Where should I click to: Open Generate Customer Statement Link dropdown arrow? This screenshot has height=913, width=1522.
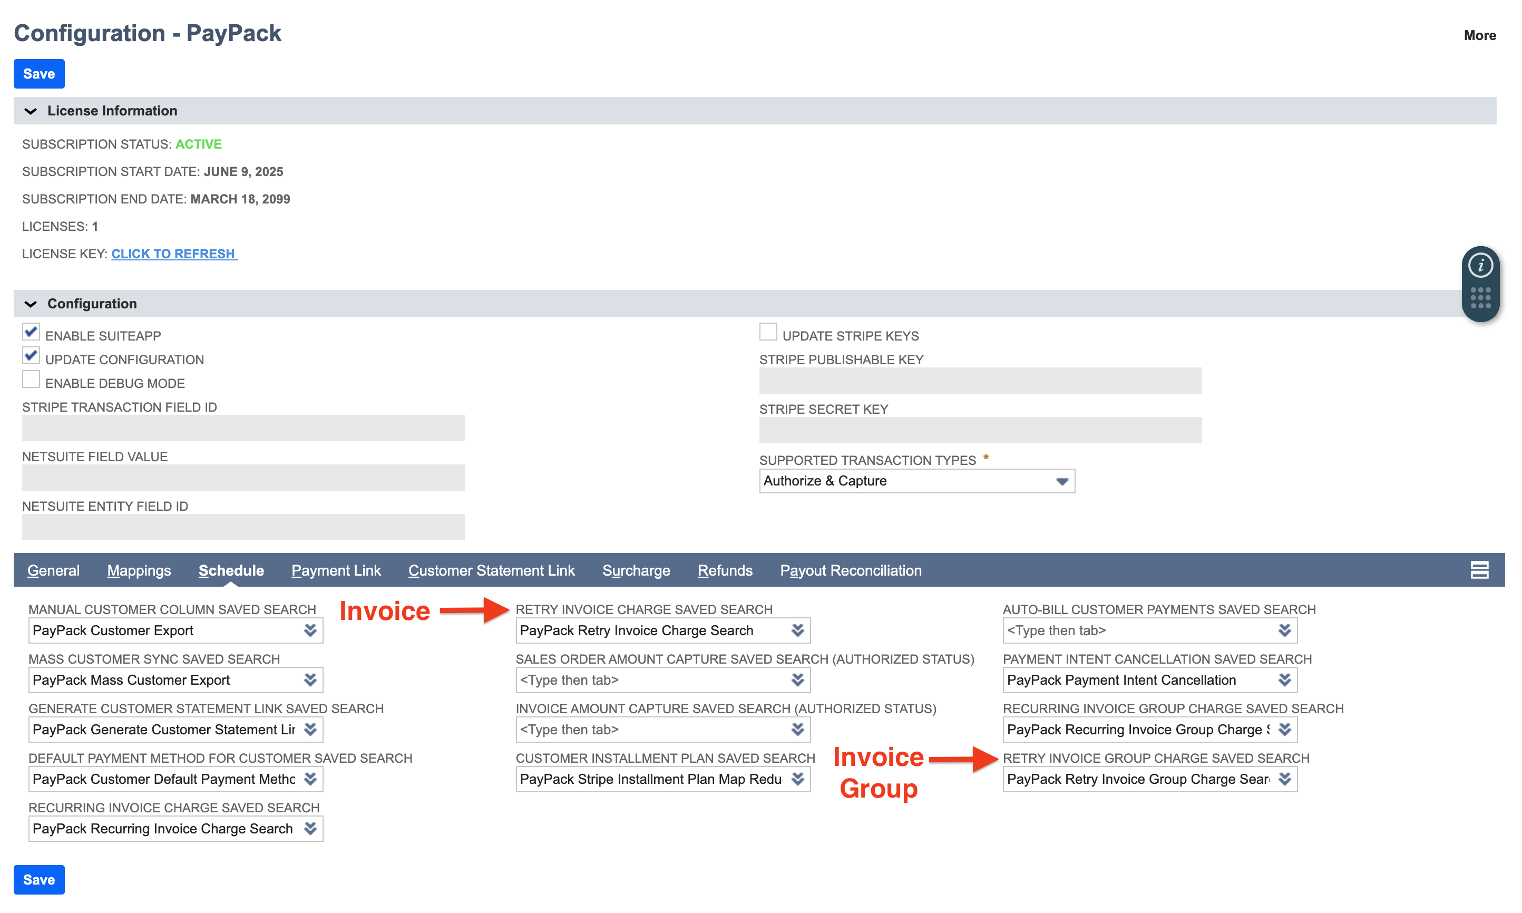point(310,729)
